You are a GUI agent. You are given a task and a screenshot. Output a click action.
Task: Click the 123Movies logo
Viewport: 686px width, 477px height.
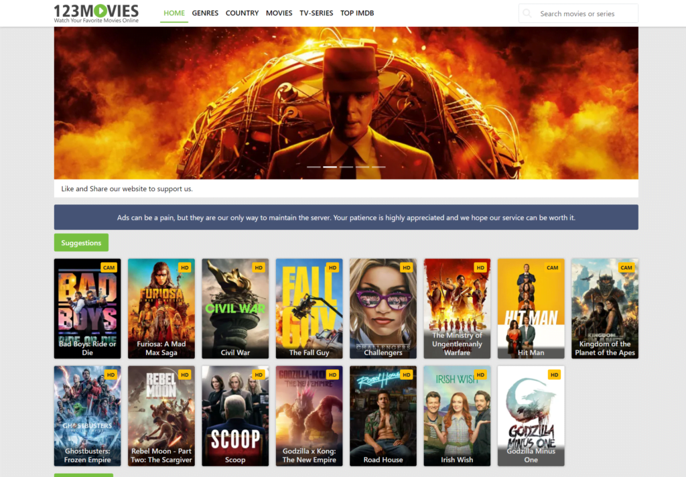(96, 13)
